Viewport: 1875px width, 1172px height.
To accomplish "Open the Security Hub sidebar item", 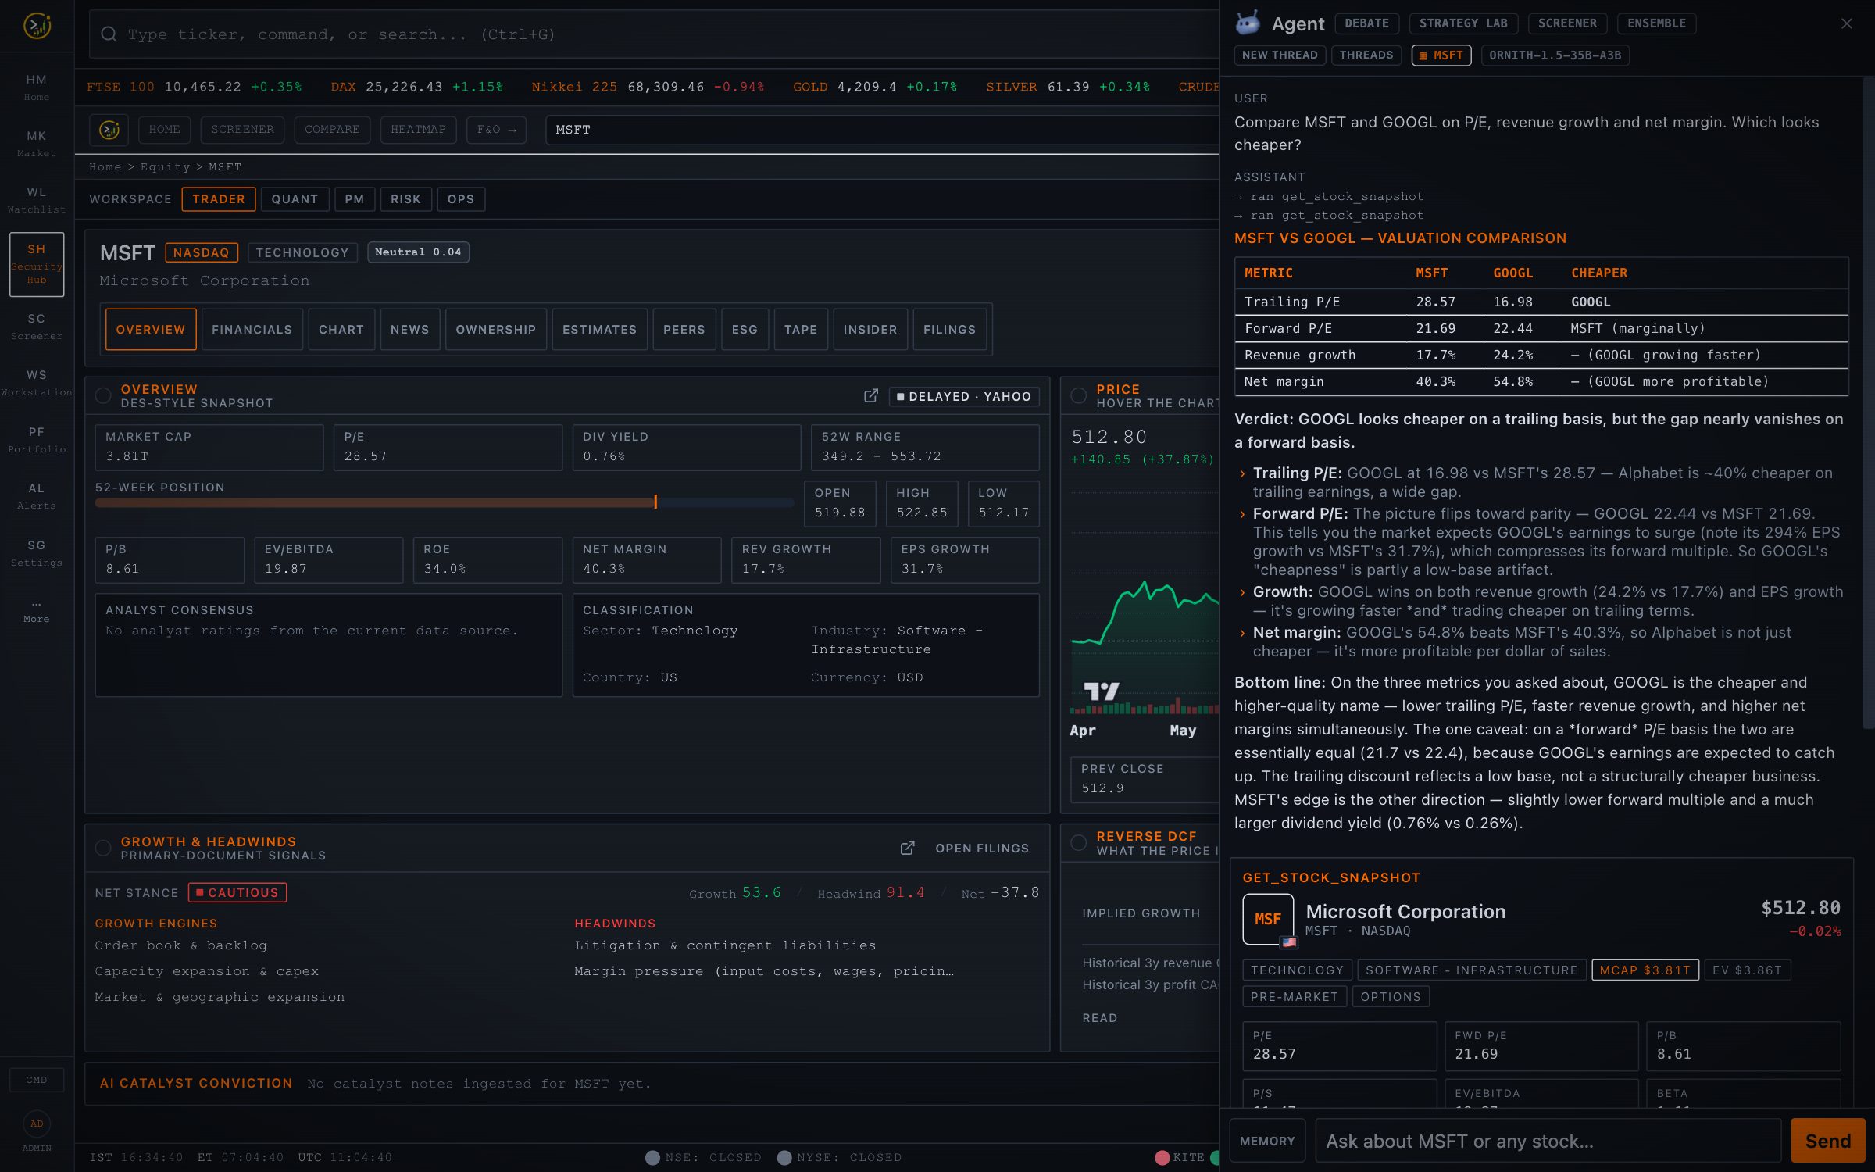I will (37, 264).
